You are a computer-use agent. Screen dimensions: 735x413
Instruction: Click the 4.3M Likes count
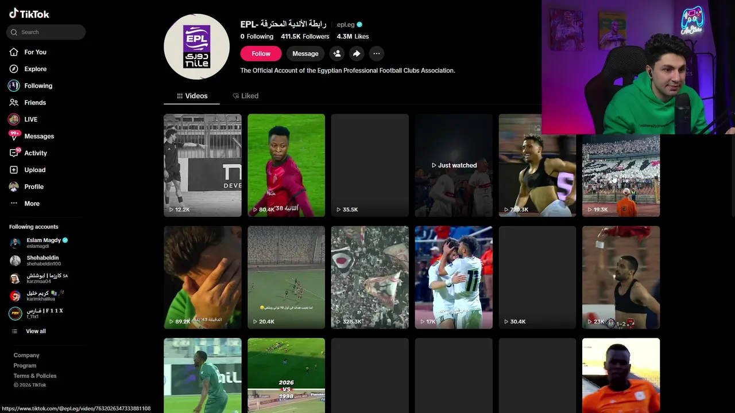click(353, 37)
